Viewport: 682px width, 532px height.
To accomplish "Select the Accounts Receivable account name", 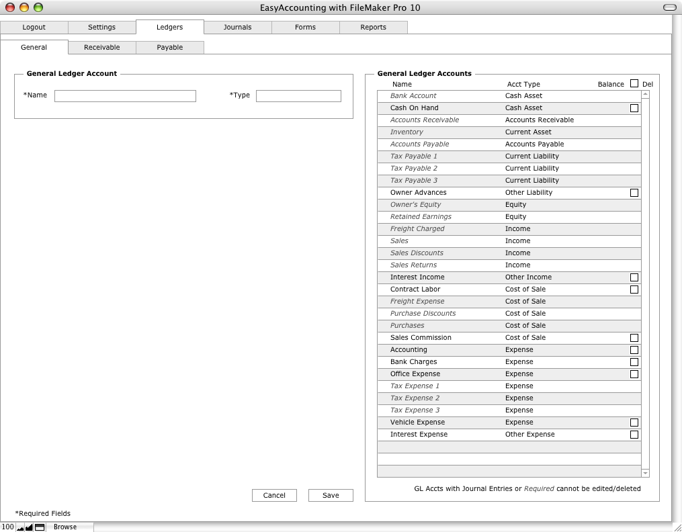I will [425, 120].
